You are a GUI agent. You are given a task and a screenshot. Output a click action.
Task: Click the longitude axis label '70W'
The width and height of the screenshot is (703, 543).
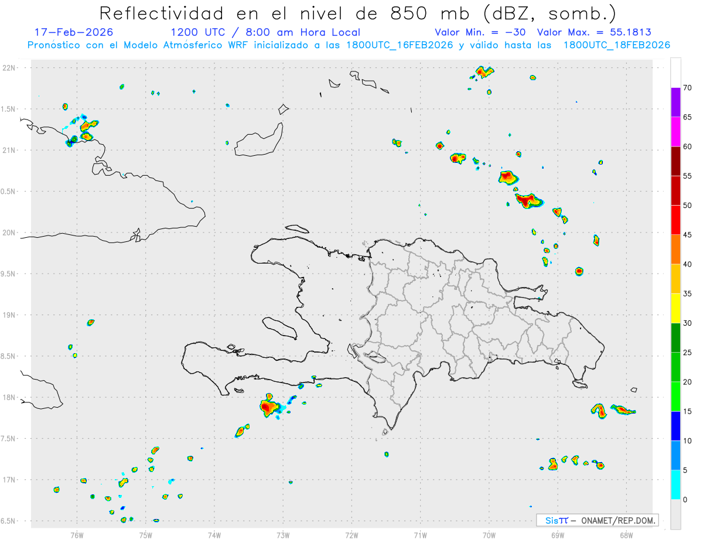(x=489, y=534)
